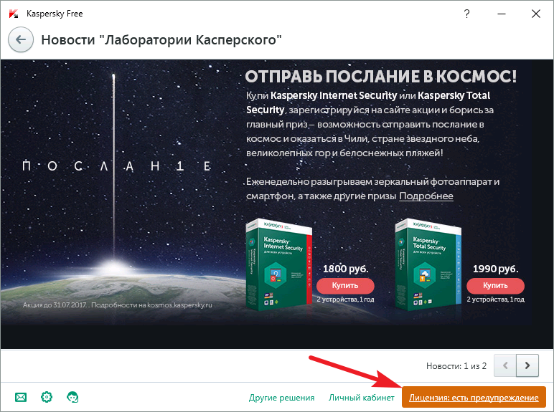Click the back arrow button
The image size is (554, 412).
pos(21,39)
